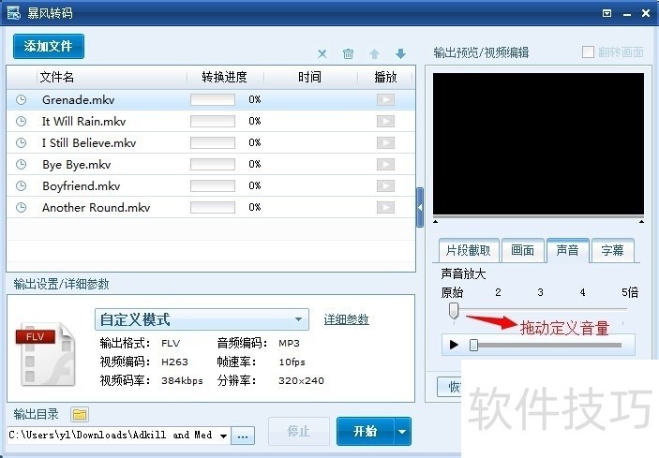659x458 pixels.
Task: Select the I Still Believe.mkv file
Action: click(211, 142)
